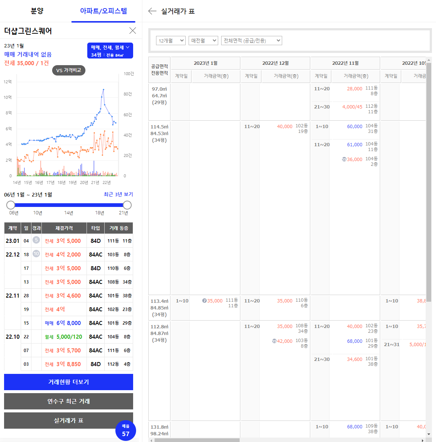This screenshot has height=442, width=436.
Task: Click the 매매 6억 8,000 row for 101동 29층
Action: 77,323
